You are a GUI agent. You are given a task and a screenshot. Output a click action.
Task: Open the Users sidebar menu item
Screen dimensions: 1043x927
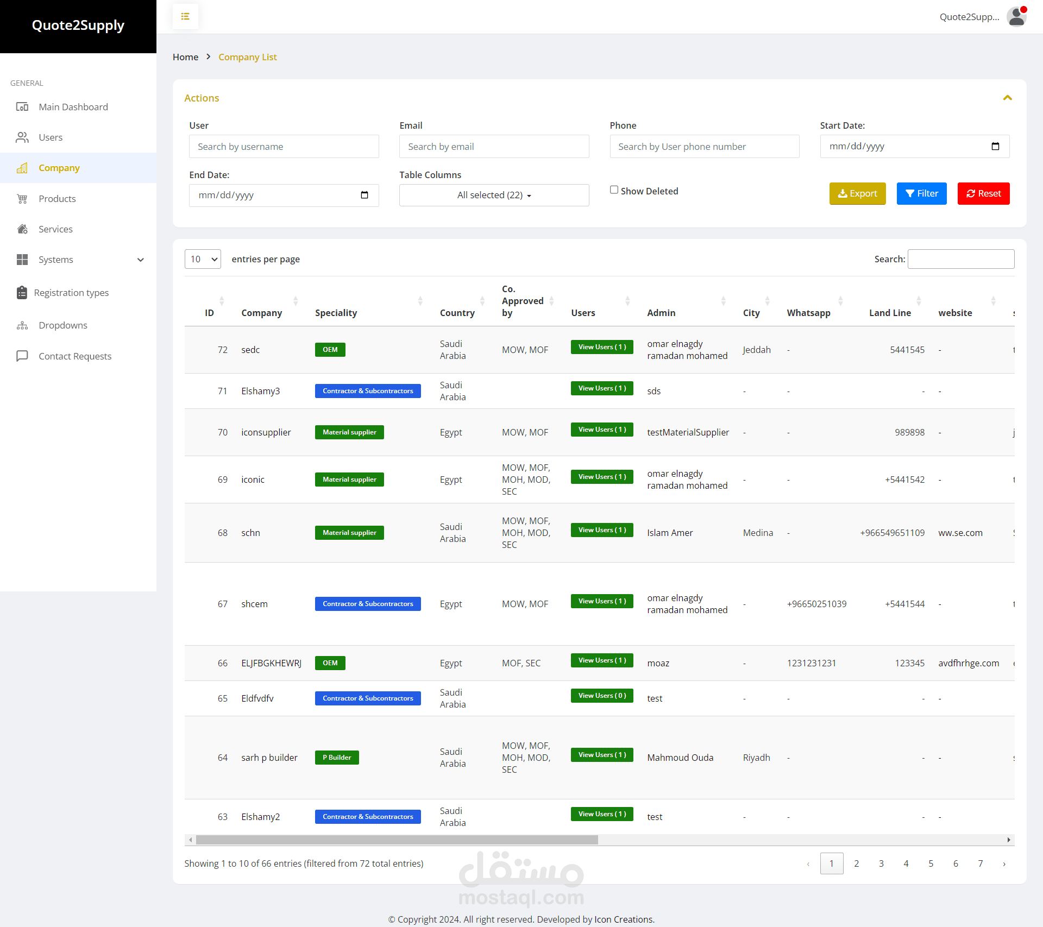point(51,137)
